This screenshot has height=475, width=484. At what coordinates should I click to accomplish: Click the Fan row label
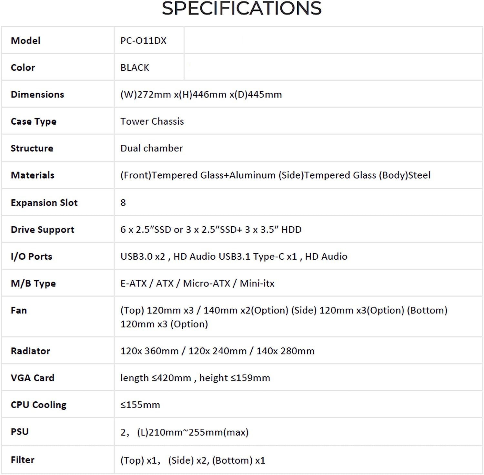coord(19,310)
